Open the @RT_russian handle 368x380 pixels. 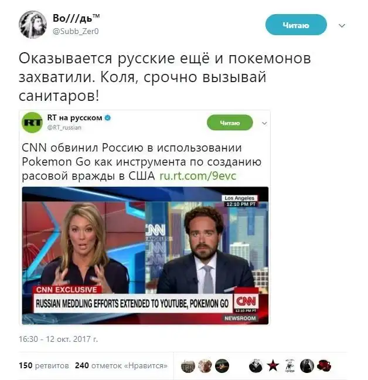pos(64,127)
